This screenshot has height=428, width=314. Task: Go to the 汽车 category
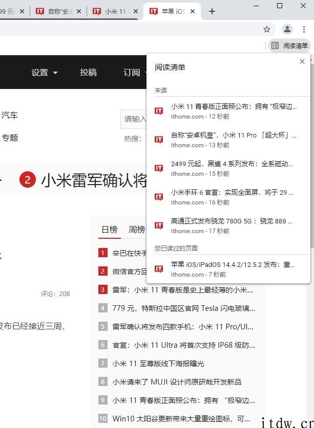point(9,115)
